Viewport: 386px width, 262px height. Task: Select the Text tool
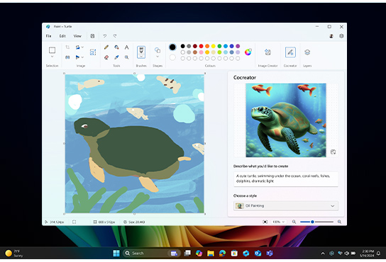pos(126,47)
